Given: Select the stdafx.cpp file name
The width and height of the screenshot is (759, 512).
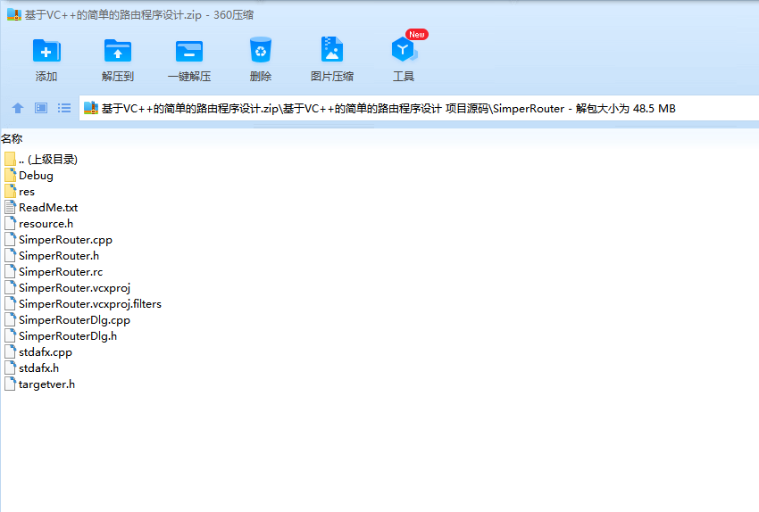Looking at the screenshot, I should pyautogui.click(x=46, y=352).
